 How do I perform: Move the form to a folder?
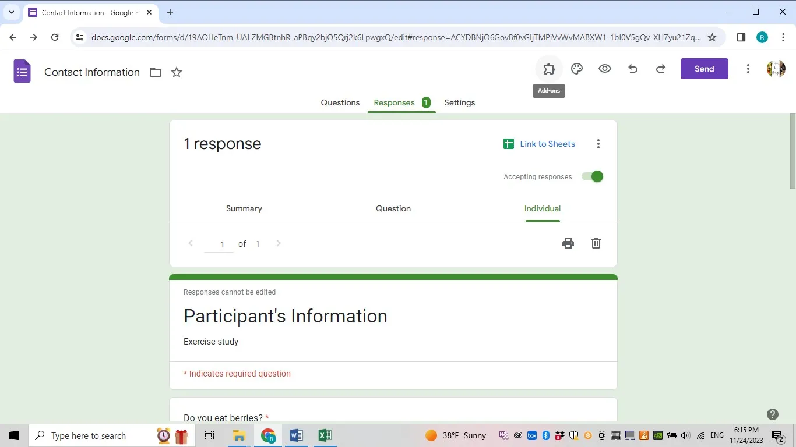coord(155,72)
